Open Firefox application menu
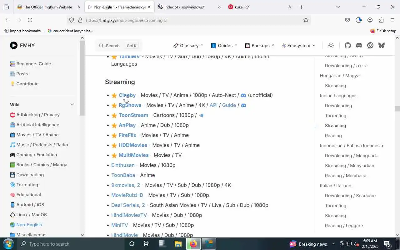Screen dimensions: 400x250 392,20
